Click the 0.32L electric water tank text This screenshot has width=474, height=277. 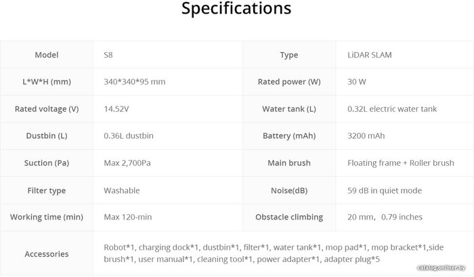(392, 109)
